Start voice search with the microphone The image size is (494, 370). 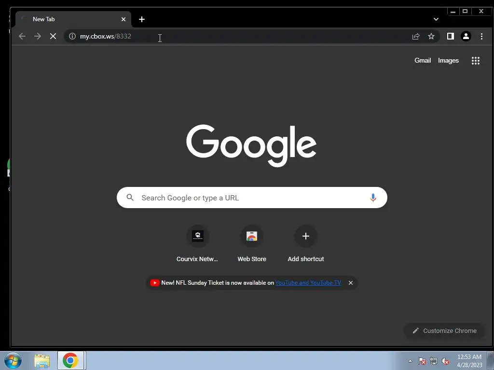pyautogui.click(x=373, y=198)
